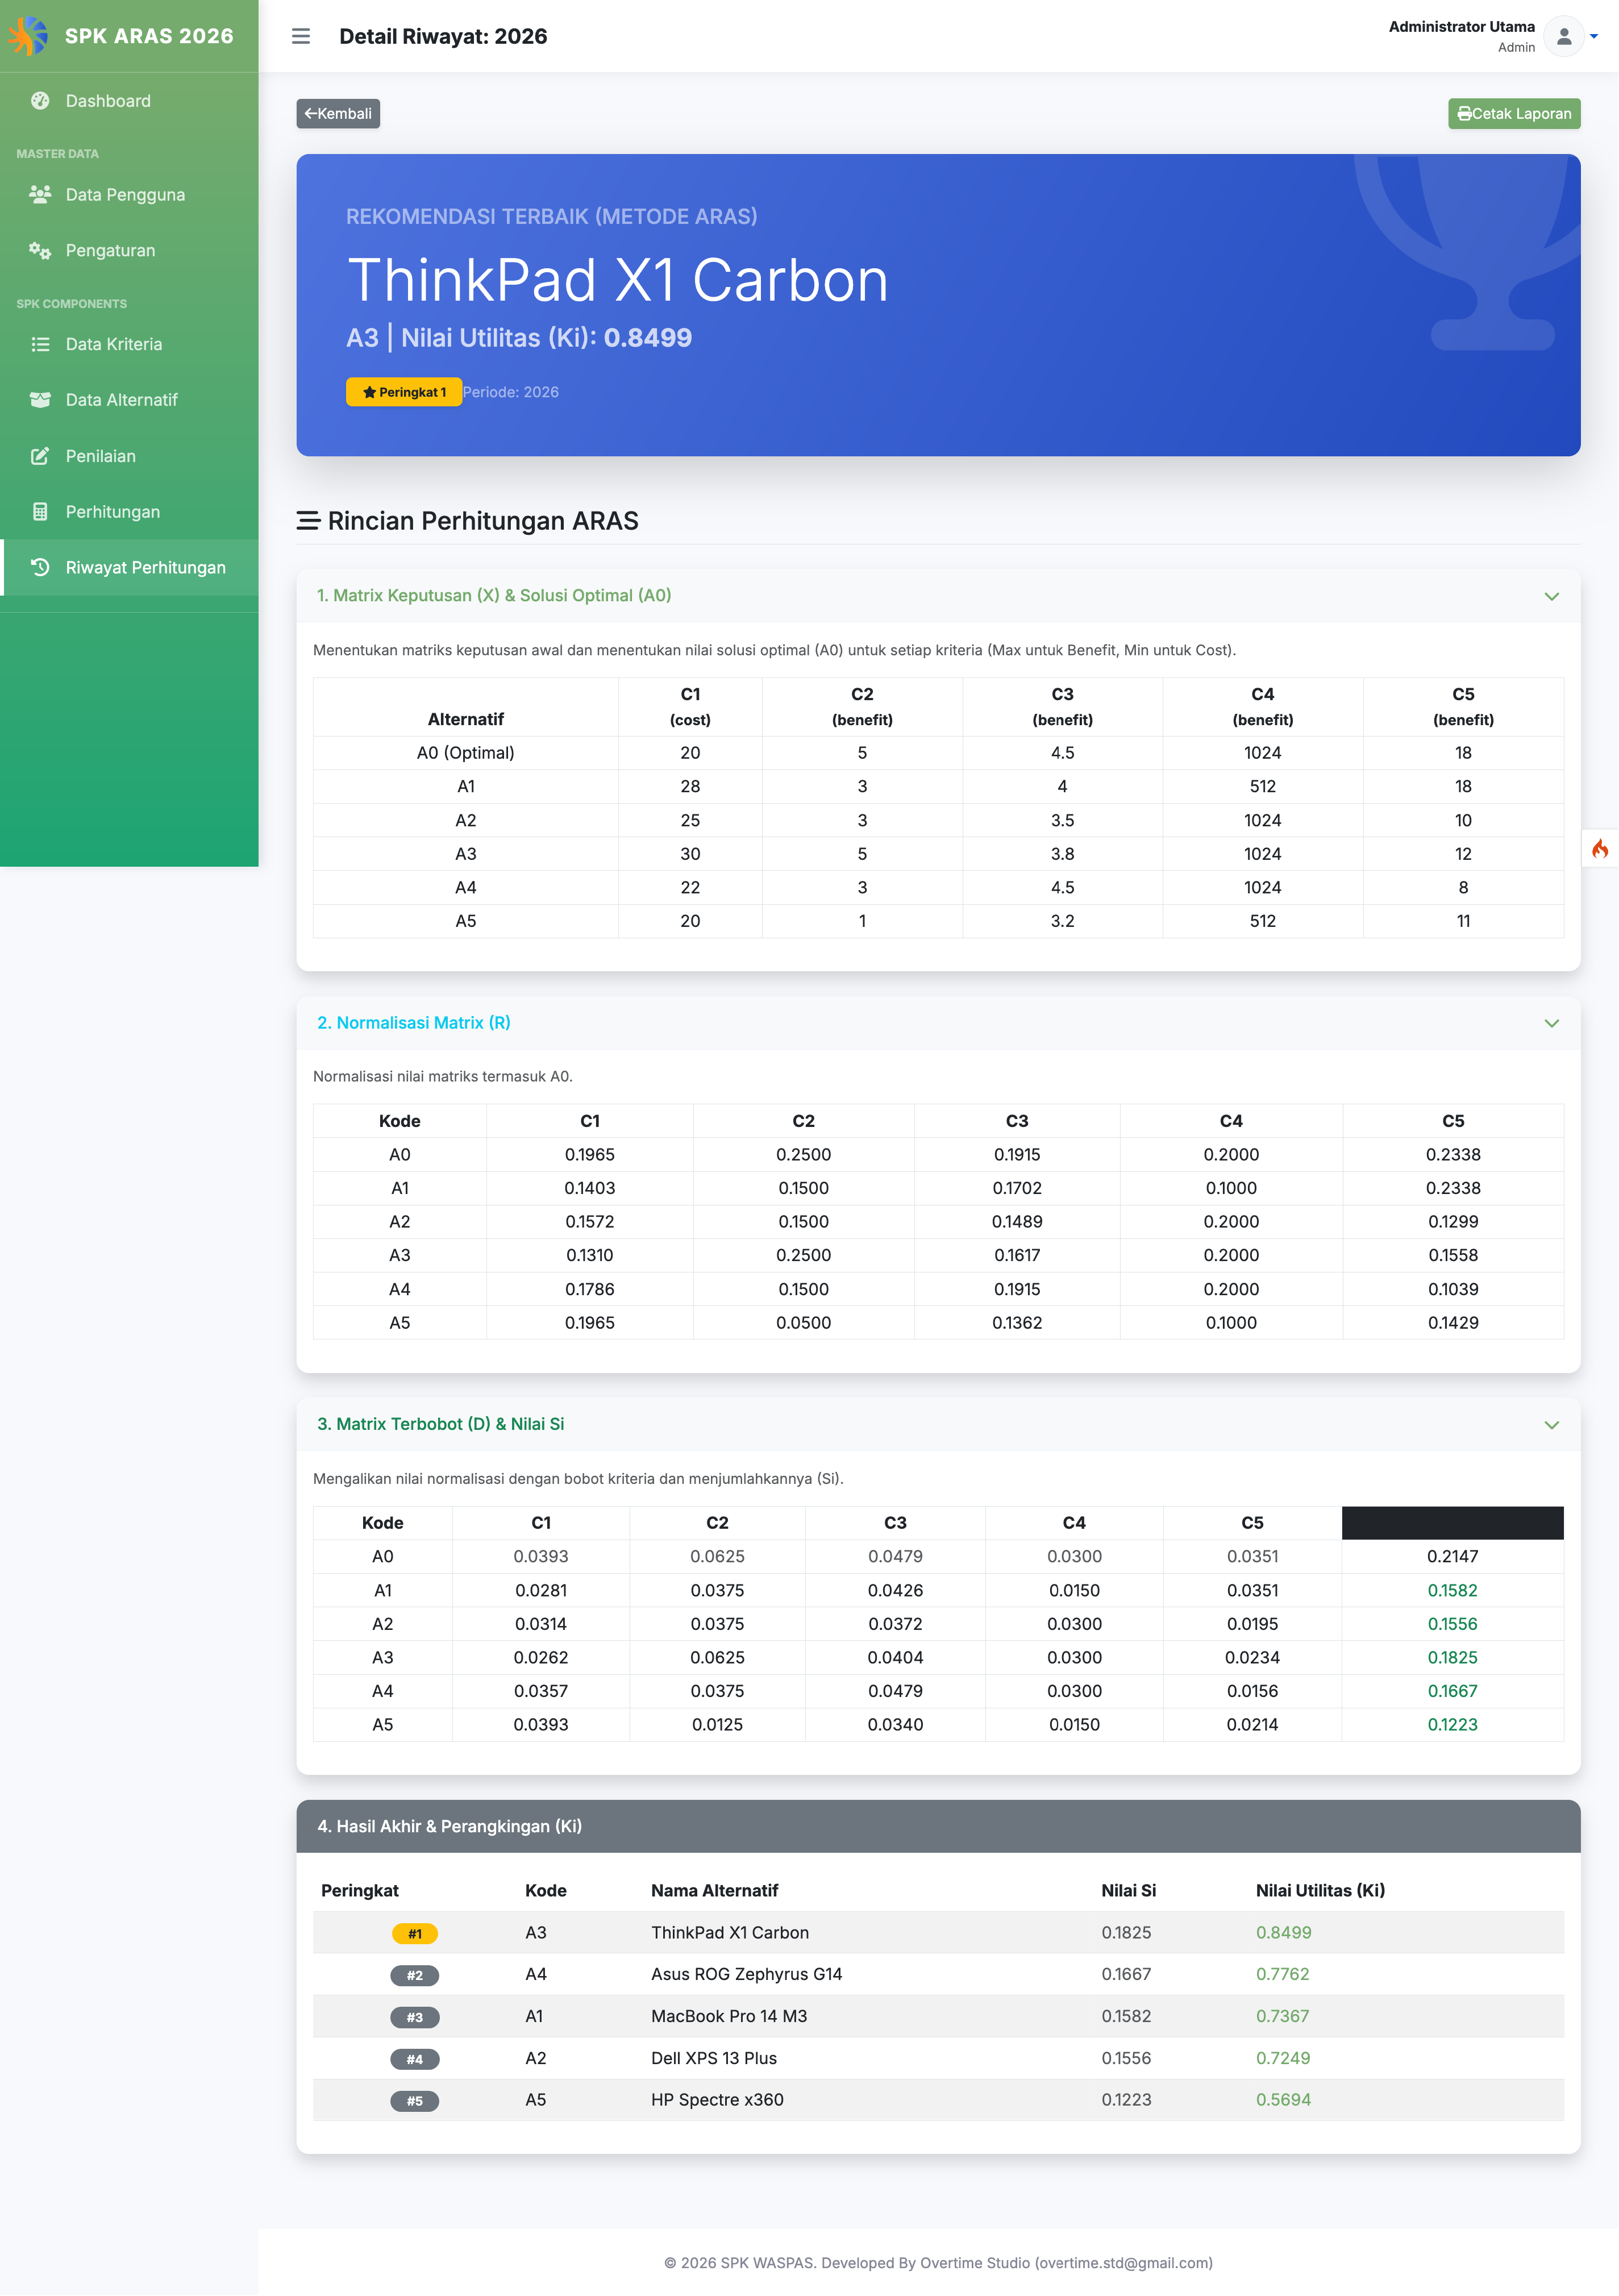1619x2296 pixels.
Task: Click the Pengaturan gears icon
Action: click(40, 250)
